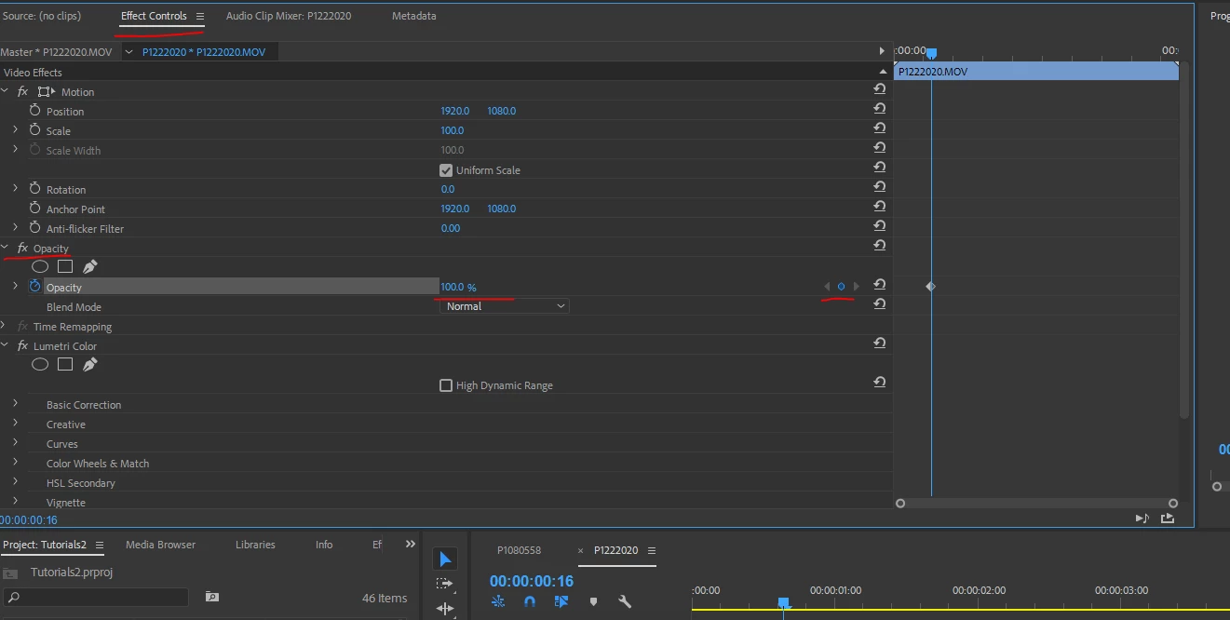Open Timeline Display Settings wrench
This screenshot has width=1230, height=620.
[625, 601]
